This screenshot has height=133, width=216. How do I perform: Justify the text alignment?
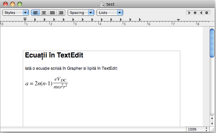click(52, 13)
